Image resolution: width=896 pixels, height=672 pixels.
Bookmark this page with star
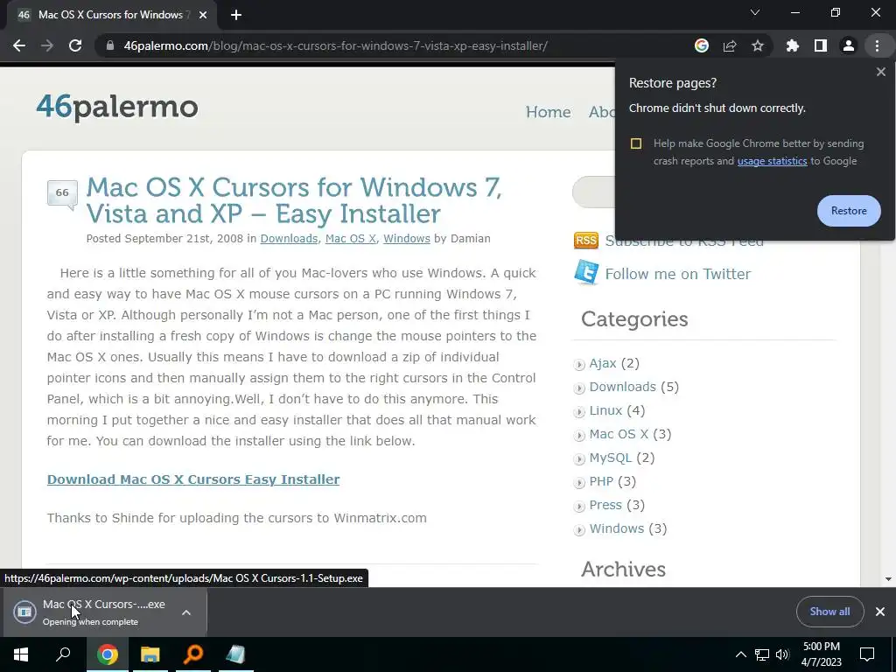(x=757, y=45)
